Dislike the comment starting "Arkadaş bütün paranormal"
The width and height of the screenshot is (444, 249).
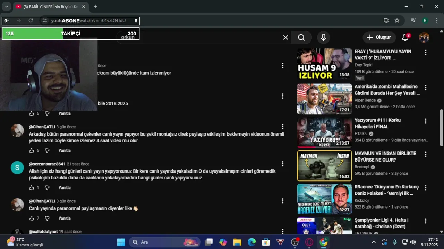tap(47, 151)
